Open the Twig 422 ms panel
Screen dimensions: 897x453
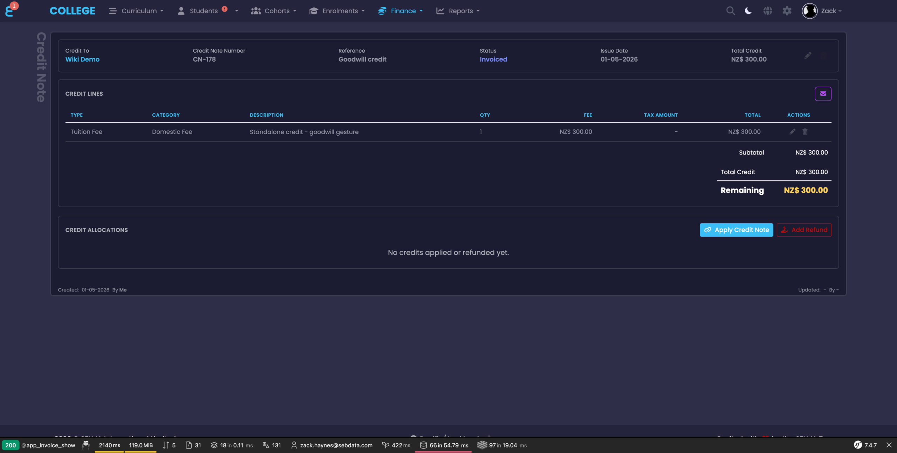tap(396, 445)
